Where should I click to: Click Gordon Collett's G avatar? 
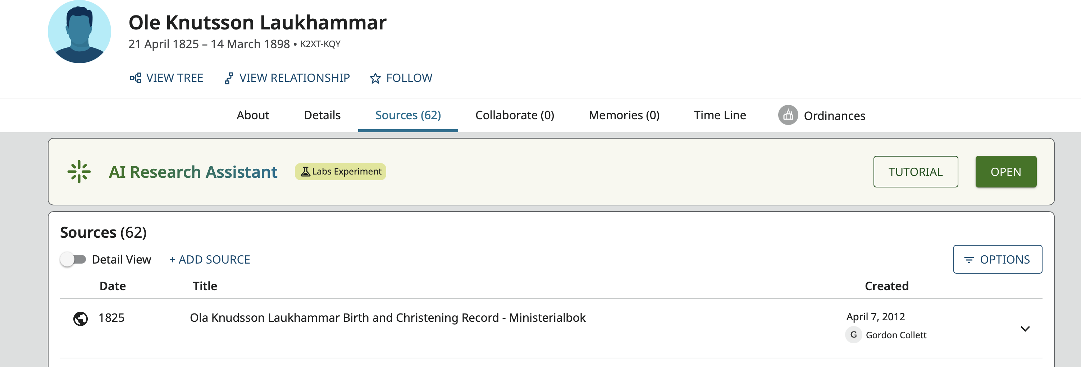pos(853,335)
